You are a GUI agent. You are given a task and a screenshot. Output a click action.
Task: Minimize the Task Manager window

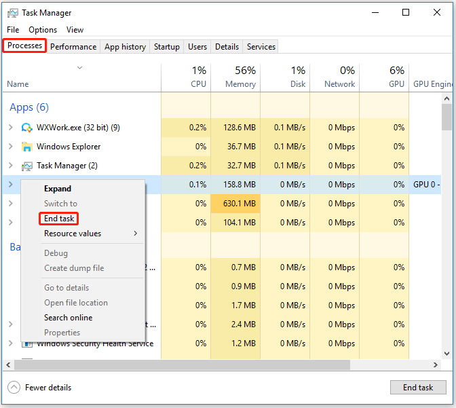[375, 12]
